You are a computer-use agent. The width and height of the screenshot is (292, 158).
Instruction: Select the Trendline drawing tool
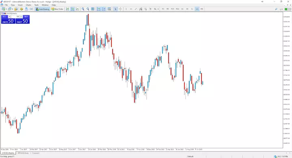pos(136,9)
